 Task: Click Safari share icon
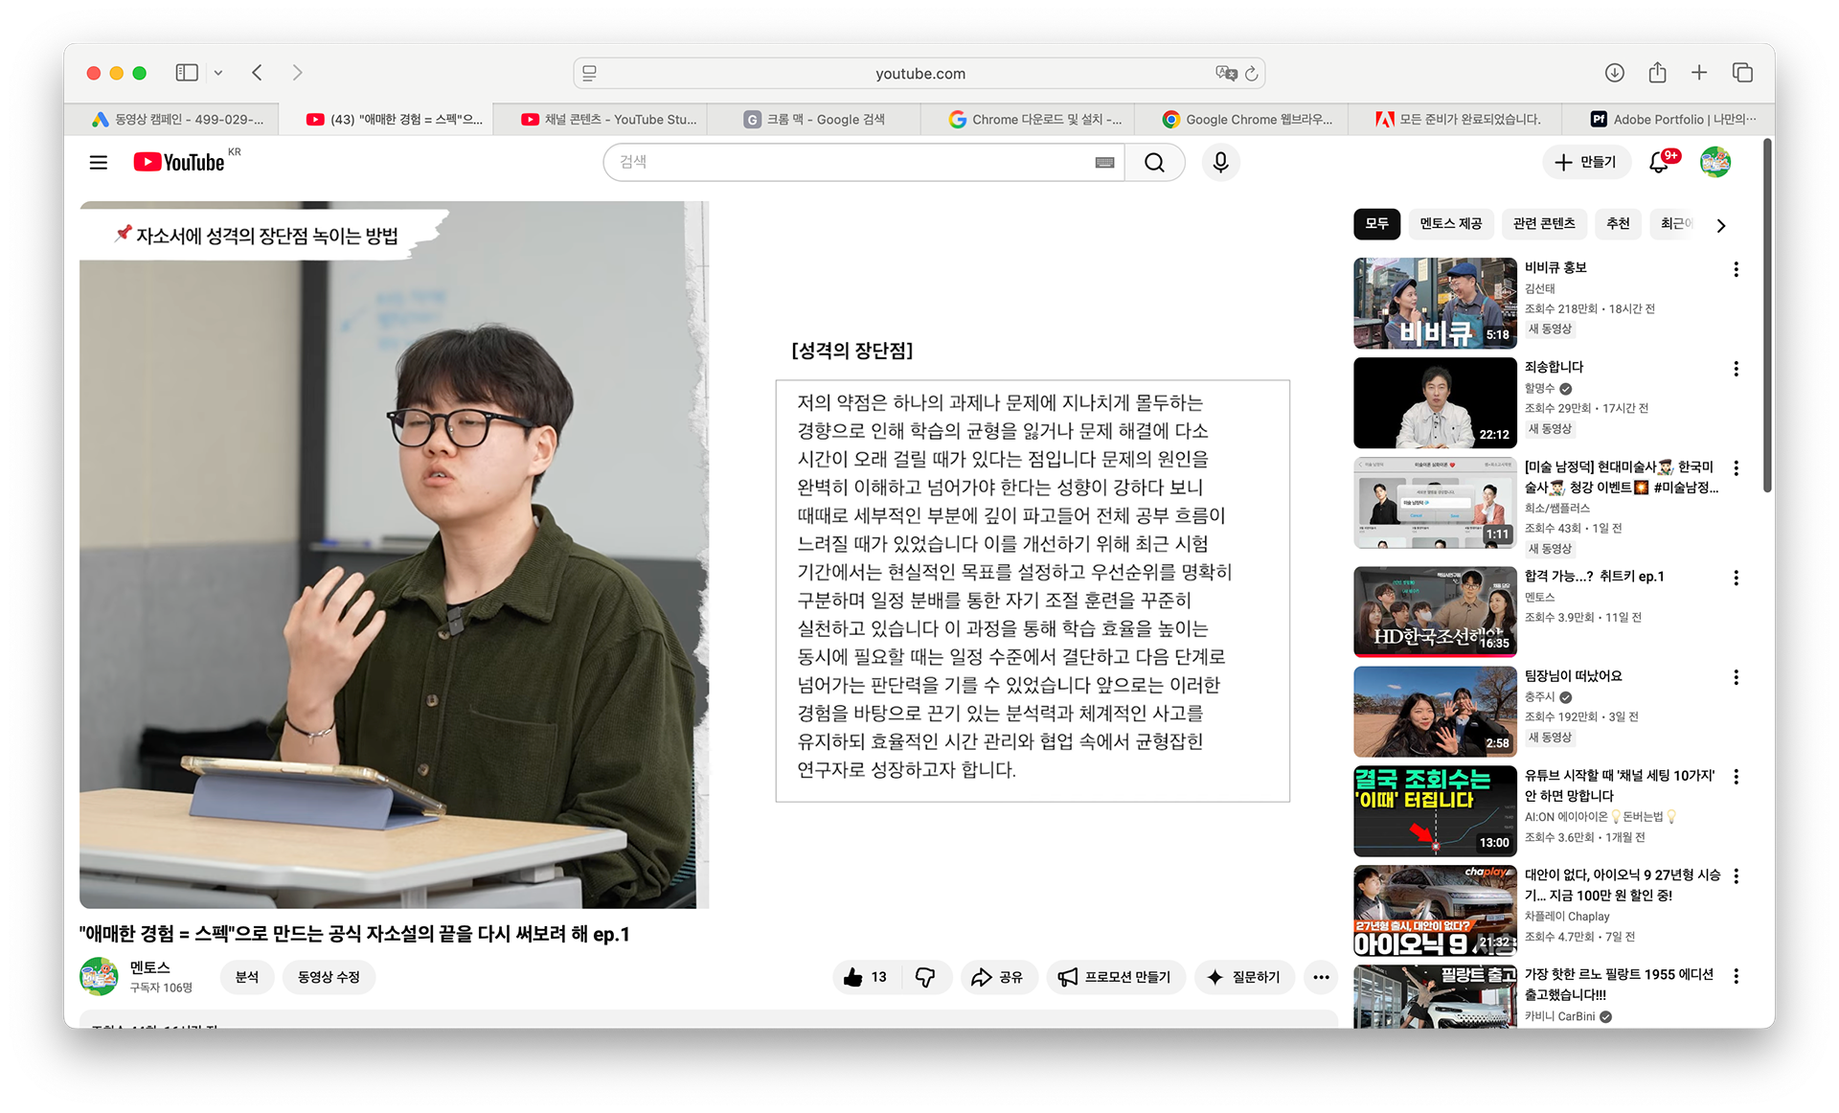click(1657, 73)
